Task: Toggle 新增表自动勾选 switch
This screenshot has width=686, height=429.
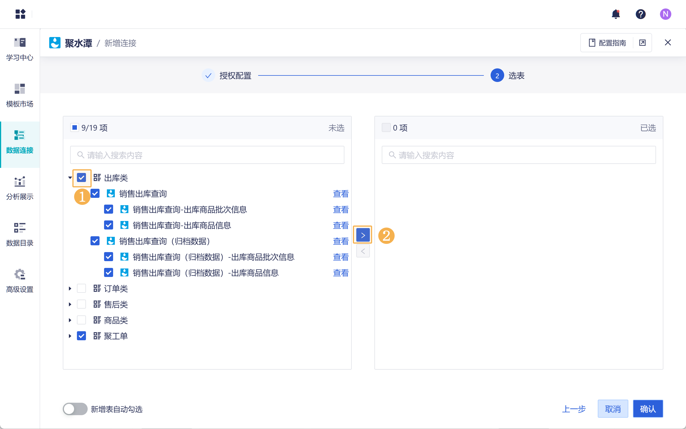Action: (75, 409)
